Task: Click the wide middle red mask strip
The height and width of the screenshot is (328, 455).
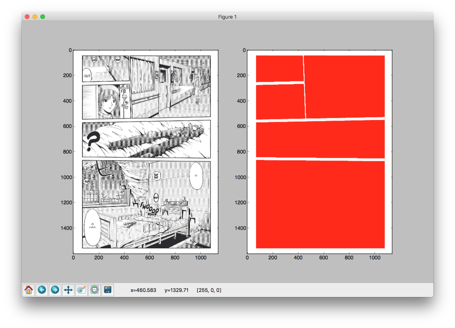Action: coord(321,139)
